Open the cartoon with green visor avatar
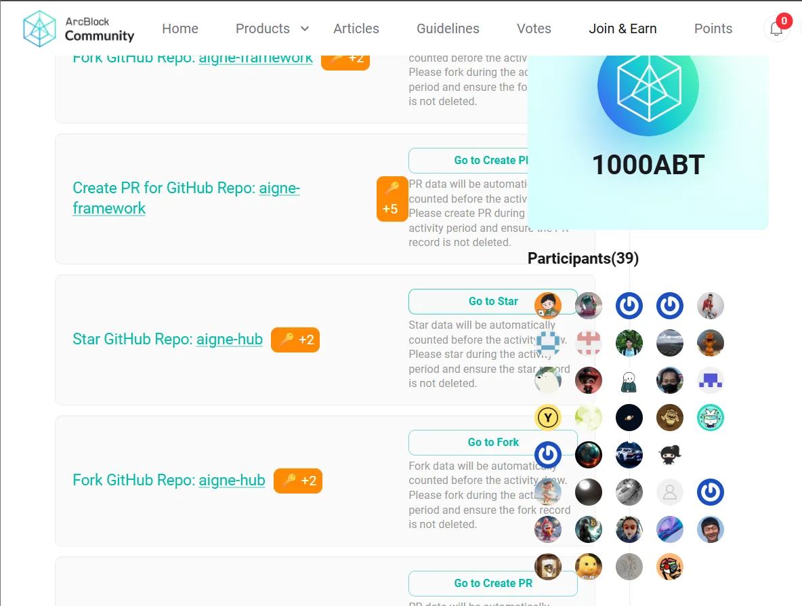Image resolution: width=802 pixels, height=606 pixels. (669, 567)
